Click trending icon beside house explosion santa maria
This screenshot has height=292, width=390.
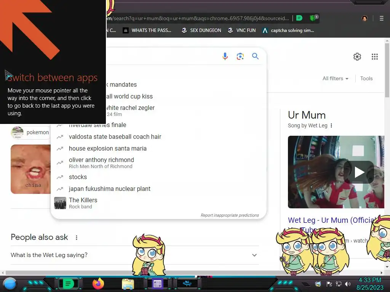click(x=60, y=149)
